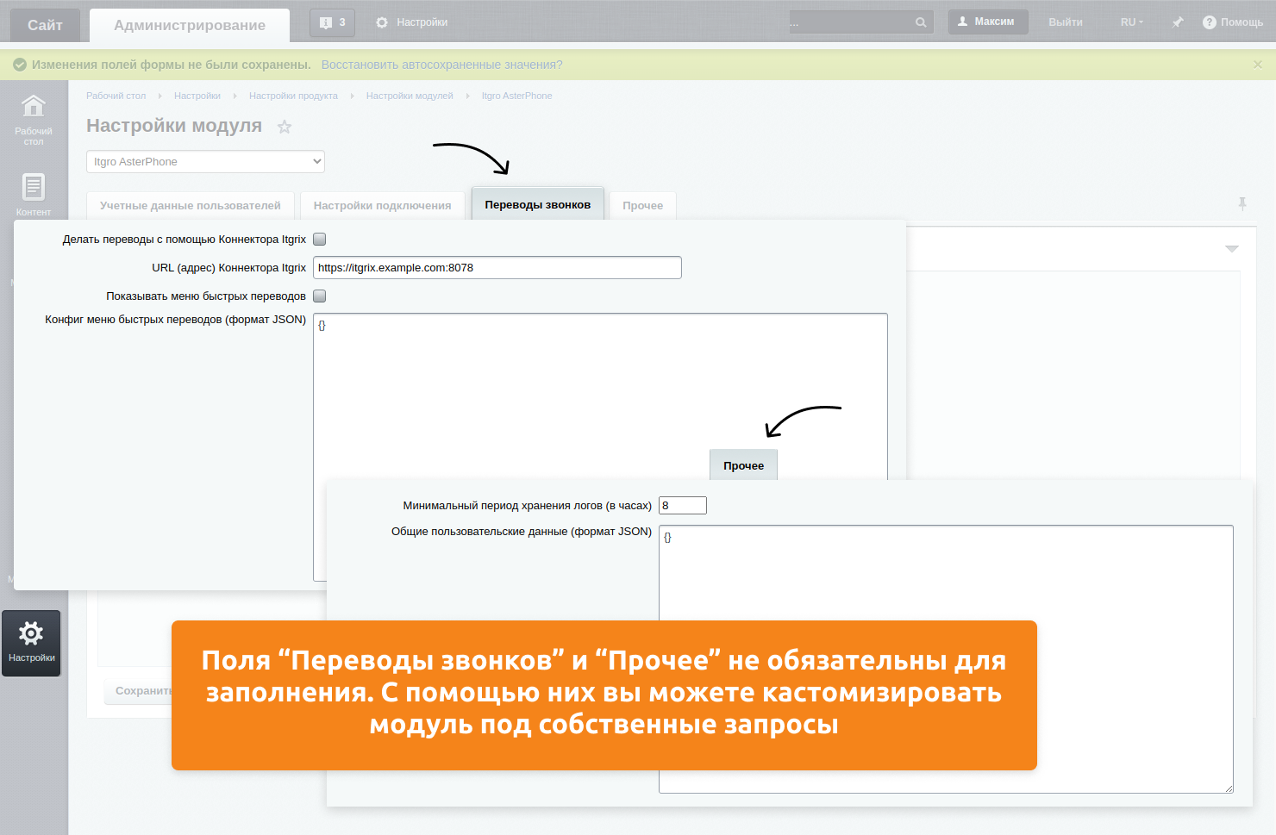Click the pin icon in top bar
Image resolution: width=1276 pixels, height=835 pixels.
coord(1177,22)
